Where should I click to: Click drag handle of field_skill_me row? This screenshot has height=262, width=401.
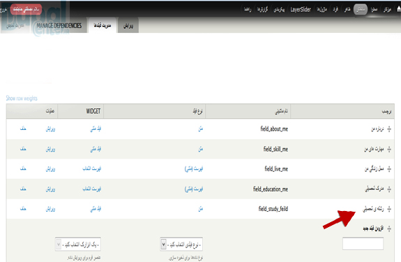(x=389, y=149)
